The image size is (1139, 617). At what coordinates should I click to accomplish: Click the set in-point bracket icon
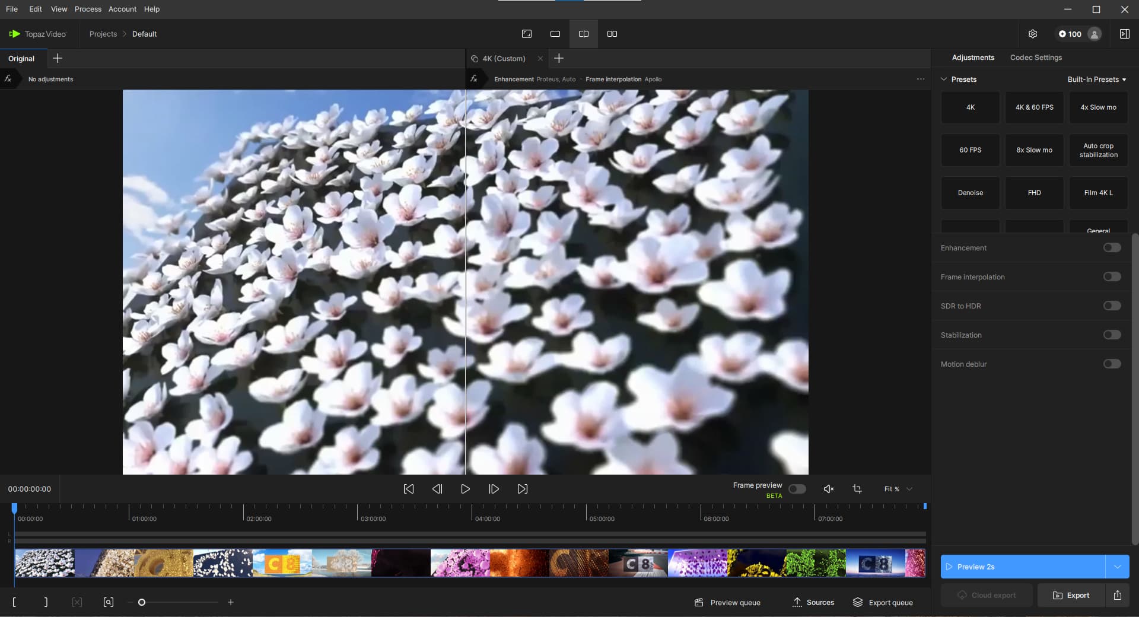click(14, 602)
